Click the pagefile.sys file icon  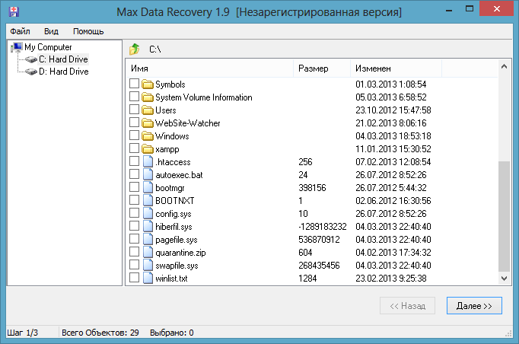coord(148,239)
